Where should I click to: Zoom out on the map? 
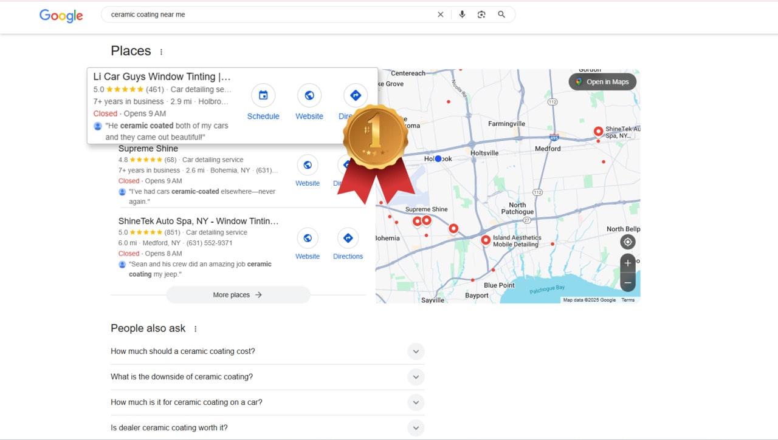(628, 283)
